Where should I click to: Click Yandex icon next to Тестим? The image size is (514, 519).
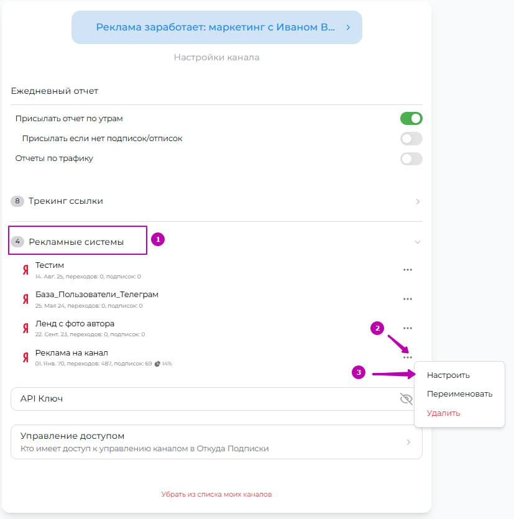coord(25,270)
